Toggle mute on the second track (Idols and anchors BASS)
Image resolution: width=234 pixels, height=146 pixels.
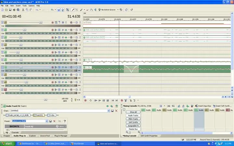pos(77,30)
